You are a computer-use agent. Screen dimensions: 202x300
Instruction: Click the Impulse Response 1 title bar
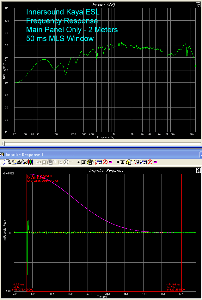point(101,154)
